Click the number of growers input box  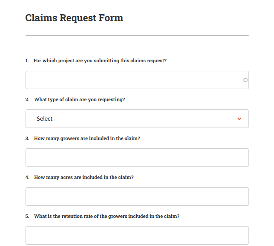[x=137, y=157]
